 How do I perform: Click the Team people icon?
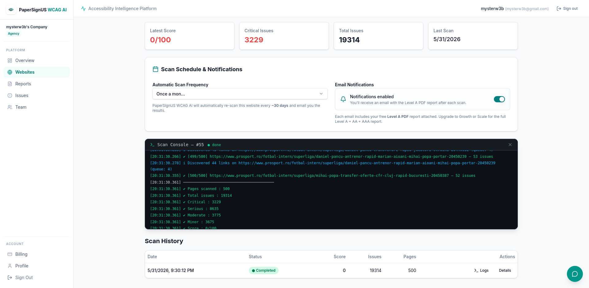(10, 107)
